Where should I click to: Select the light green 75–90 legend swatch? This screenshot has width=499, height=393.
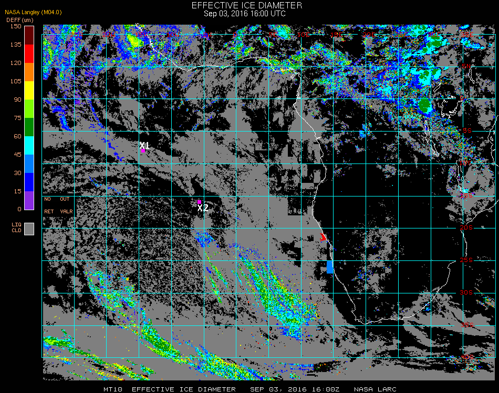click(x=29, y=109)
